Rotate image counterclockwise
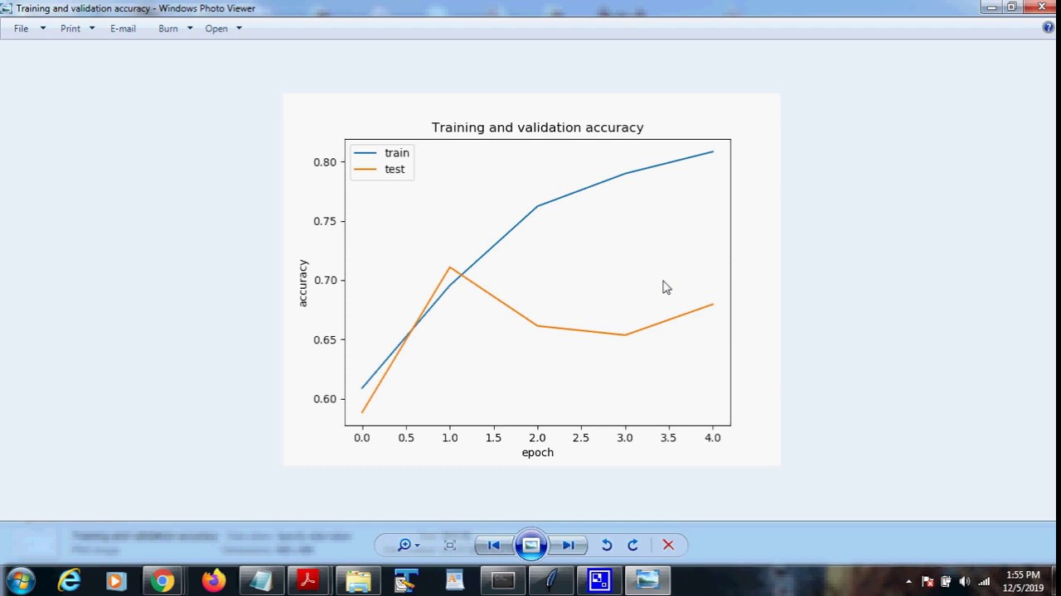The width and height of the screenshot is (1061, 596). click(607, 545)
